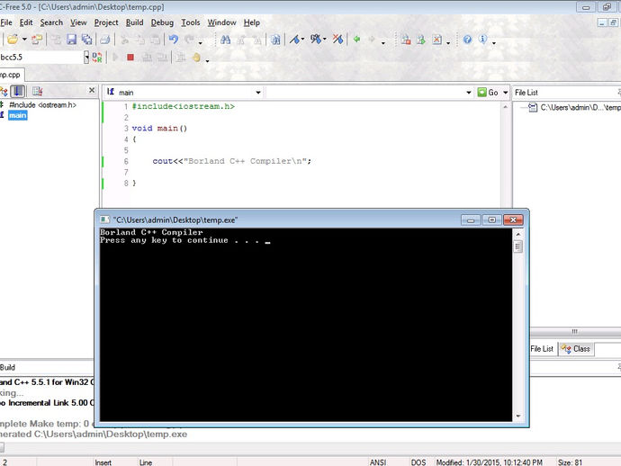The width and height of the screenshot is (621, 466).
Task: Switch to the File List bottom tab
Action: (x=542, y=349)
